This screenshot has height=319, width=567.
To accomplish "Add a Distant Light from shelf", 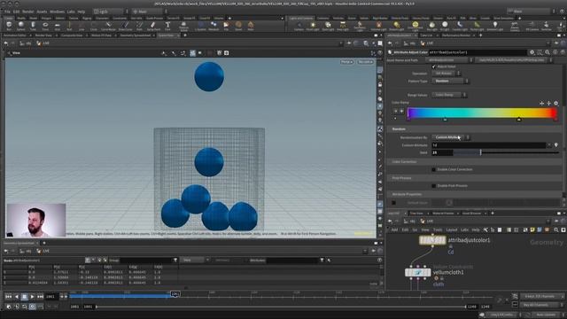I will tap(397, 26).
